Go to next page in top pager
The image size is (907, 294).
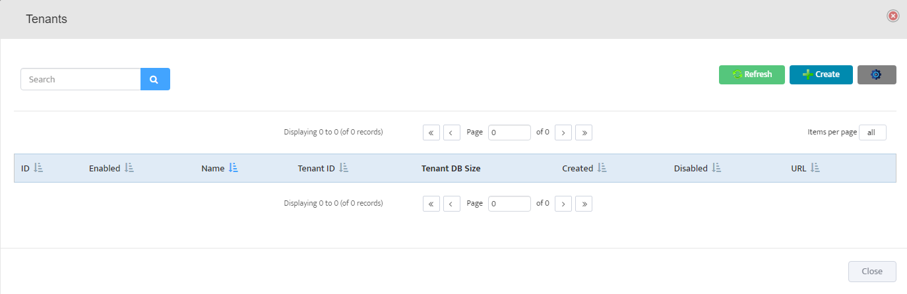click(563, 132)
